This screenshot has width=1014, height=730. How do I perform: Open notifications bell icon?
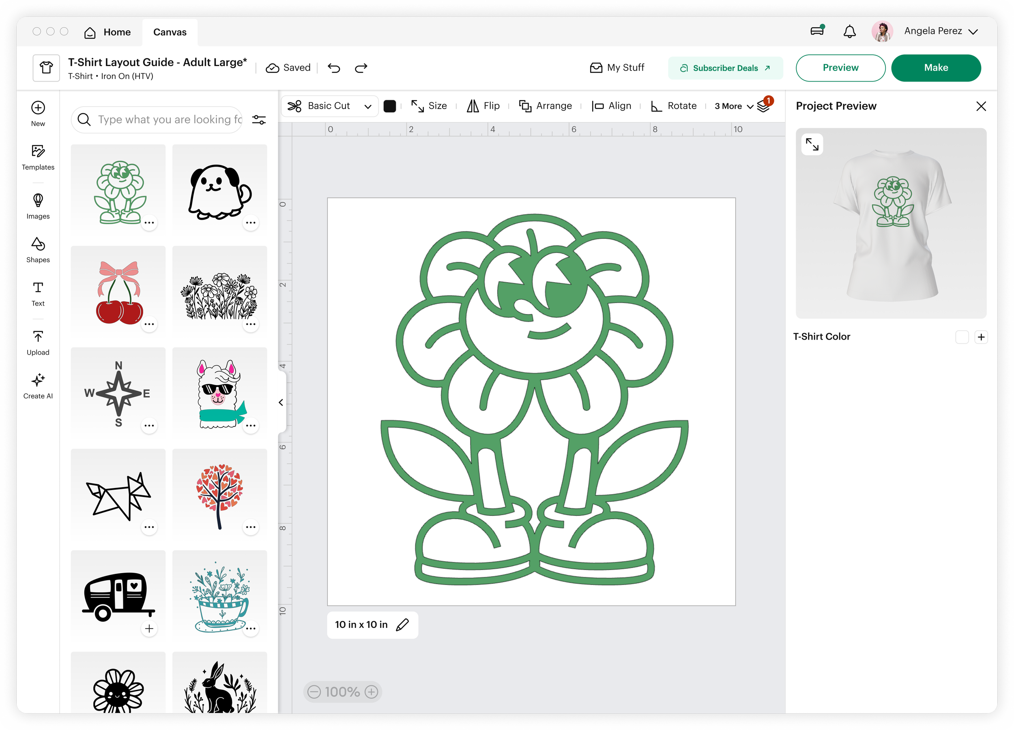tap(849, 32)
